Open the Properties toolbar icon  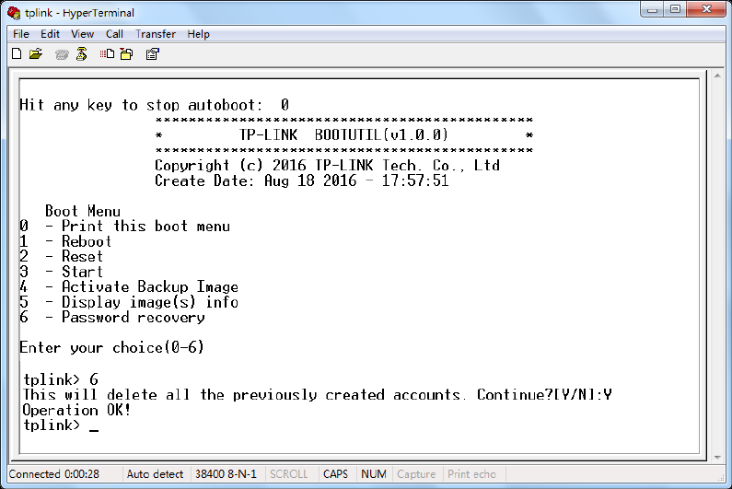point(153,54)
